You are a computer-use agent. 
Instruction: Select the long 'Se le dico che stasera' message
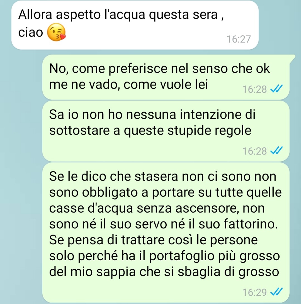pos(166,232)
